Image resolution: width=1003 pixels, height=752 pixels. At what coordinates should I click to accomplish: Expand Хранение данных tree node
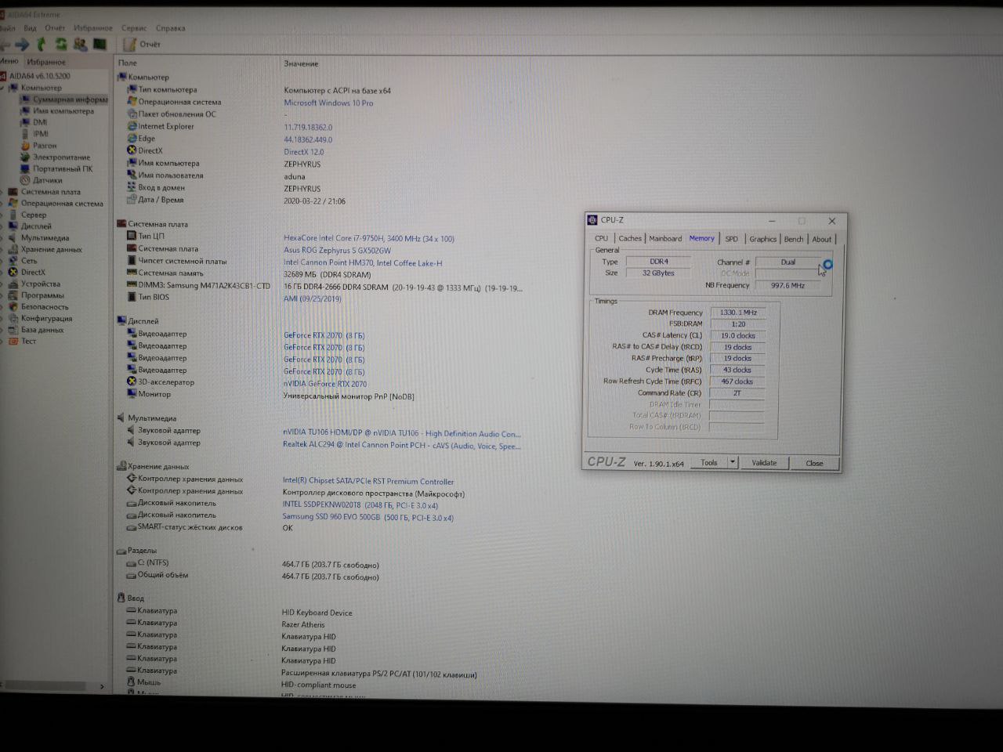click(x=3, y=249)
